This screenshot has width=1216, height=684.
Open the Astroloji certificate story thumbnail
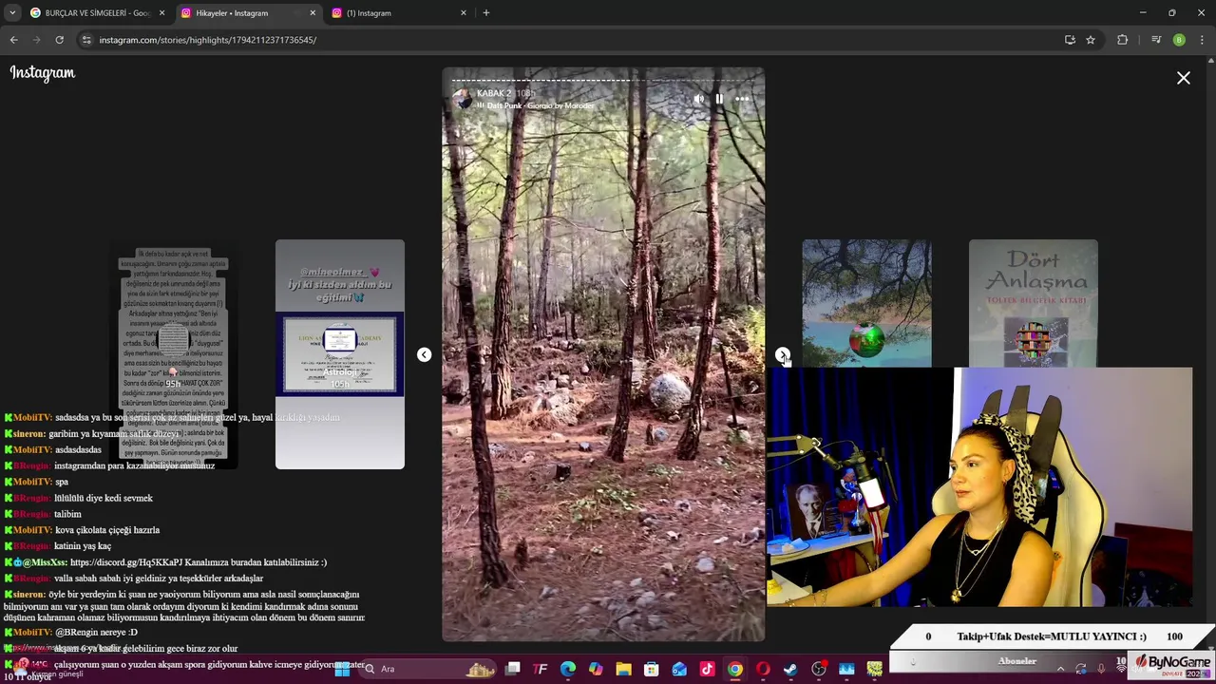(340, 354)
